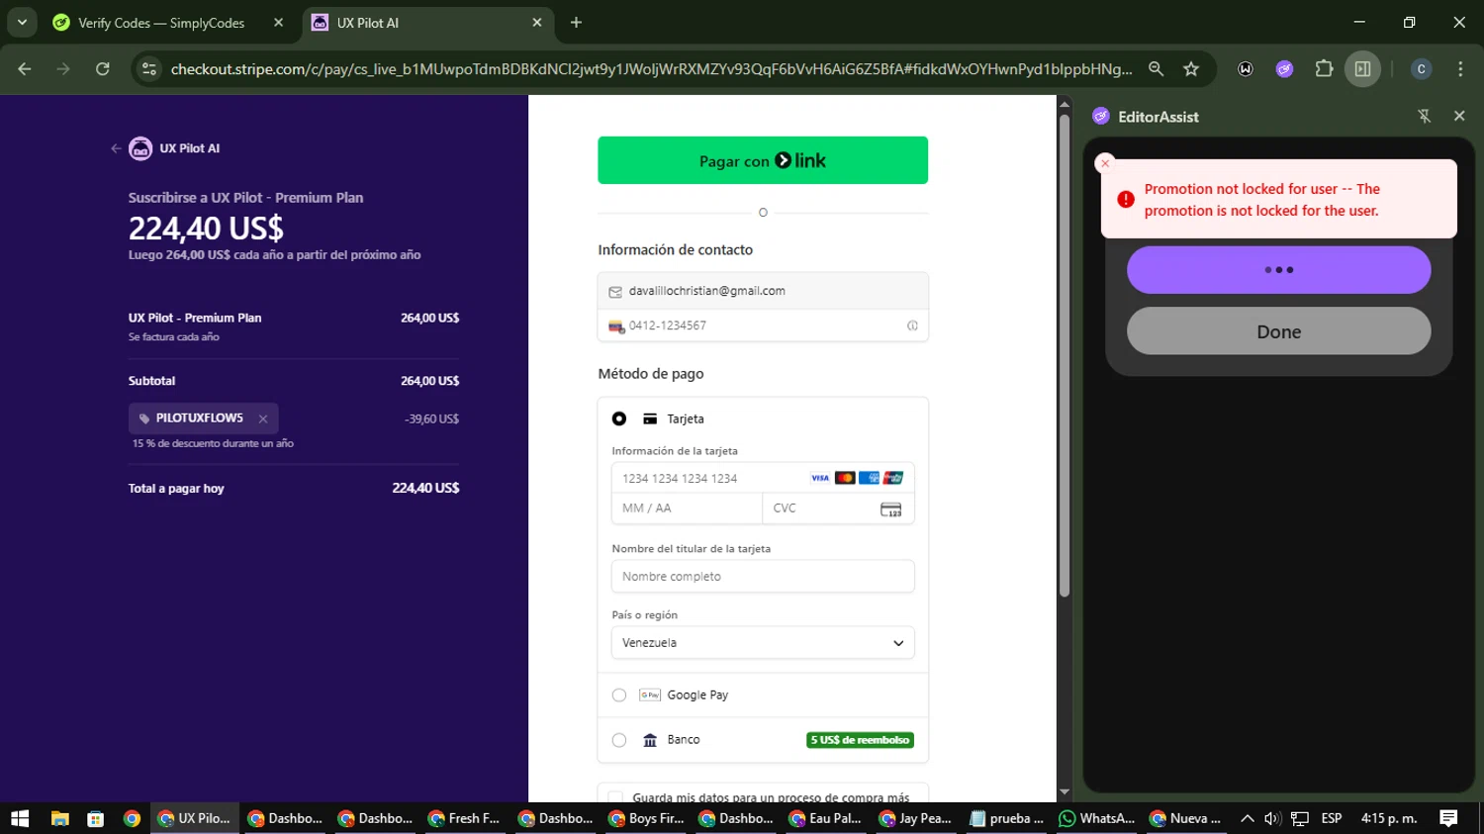Bookmark this page with the star icon
Viewport: 1484px width, 834px height.
[1191, 69]
